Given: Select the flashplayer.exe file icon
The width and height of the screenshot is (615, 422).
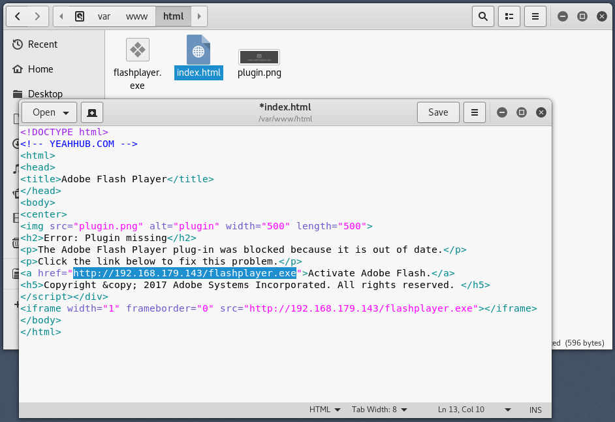Looking at the screenshot, I should point(138,50).
